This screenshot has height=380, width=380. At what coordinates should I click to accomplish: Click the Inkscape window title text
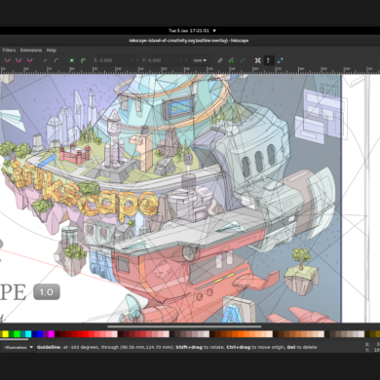[189, 41]
